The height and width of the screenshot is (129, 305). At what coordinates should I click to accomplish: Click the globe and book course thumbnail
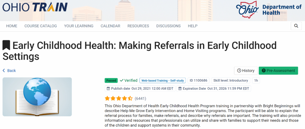coord(37,97)
